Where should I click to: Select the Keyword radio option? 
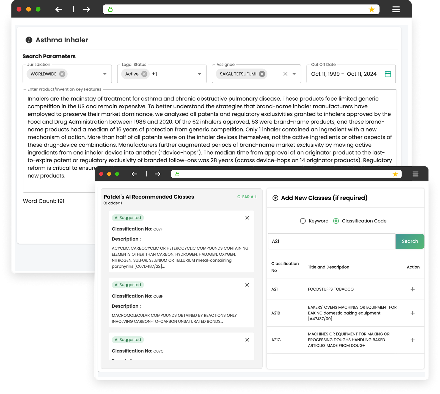303,221
